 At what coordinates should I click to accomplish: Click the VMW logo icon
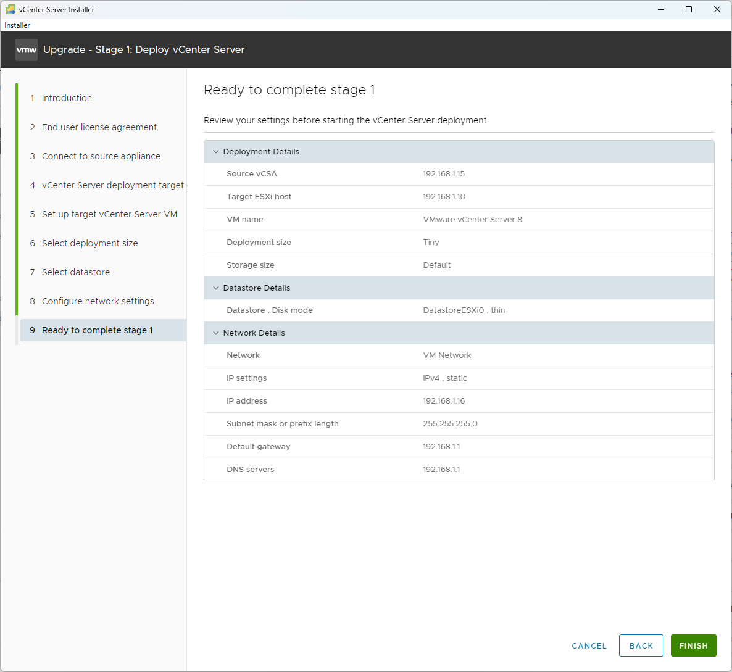26,49
